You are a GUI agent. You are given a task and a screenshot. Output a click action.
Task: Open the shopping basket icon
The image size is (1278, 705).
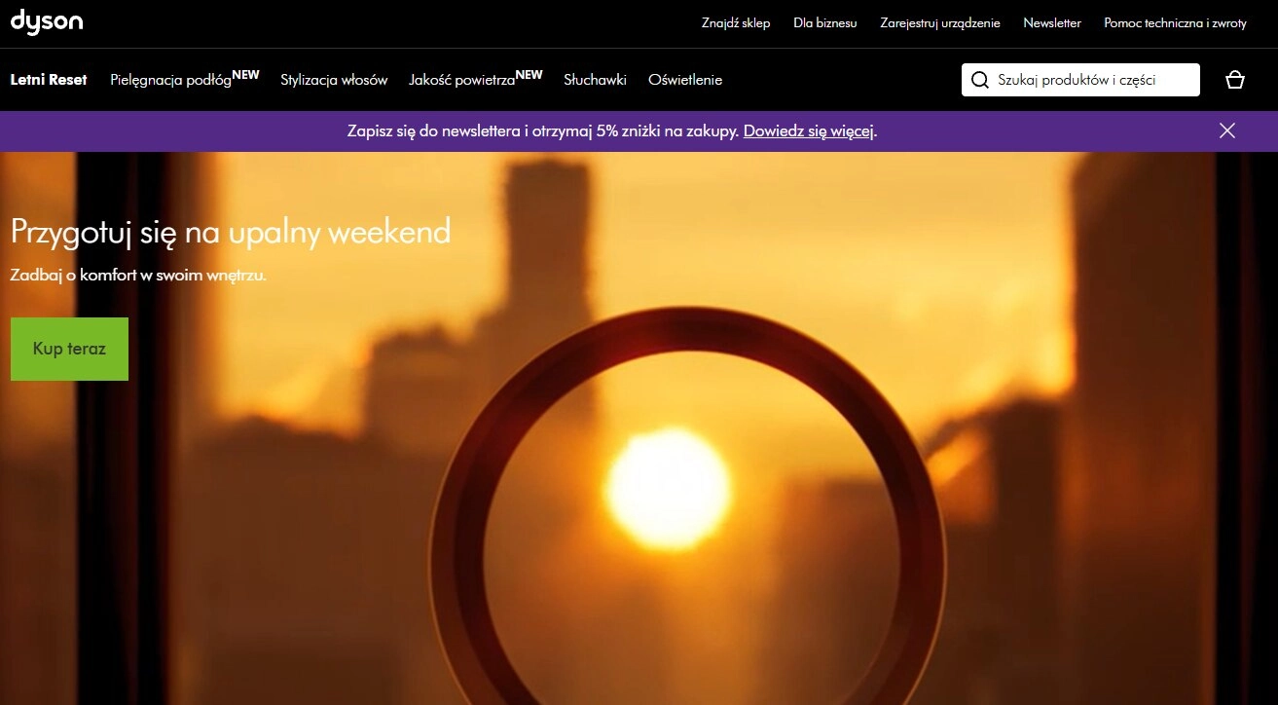pos(1235,80)
